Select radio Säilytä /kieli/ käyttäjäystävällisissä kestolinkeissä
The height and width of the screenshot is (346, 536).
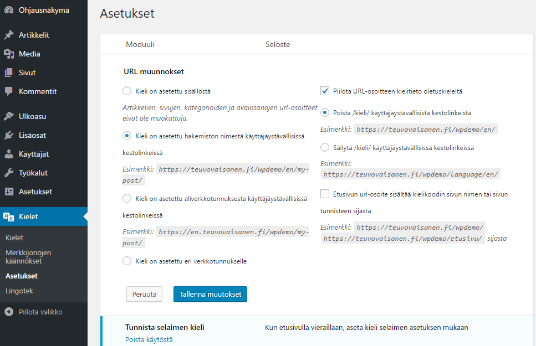click(325, 147)
